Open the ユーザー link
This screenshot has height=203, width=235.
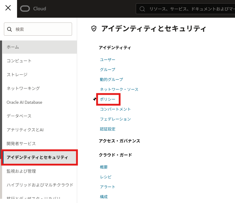pyautogui.click(x=107, y=60)
